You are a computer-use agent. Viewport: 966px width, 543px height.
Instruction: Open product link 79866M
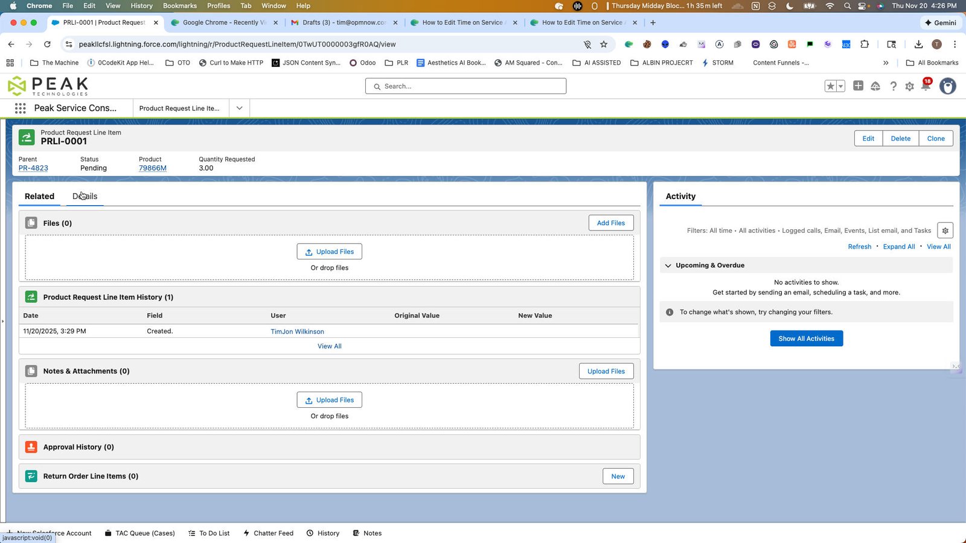153,168
